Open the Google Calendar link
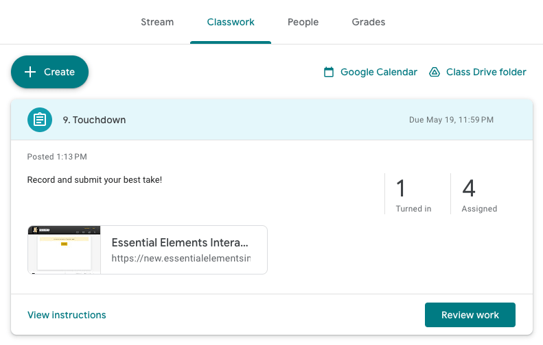Viewport: 543px width, 345px height. 370,72
